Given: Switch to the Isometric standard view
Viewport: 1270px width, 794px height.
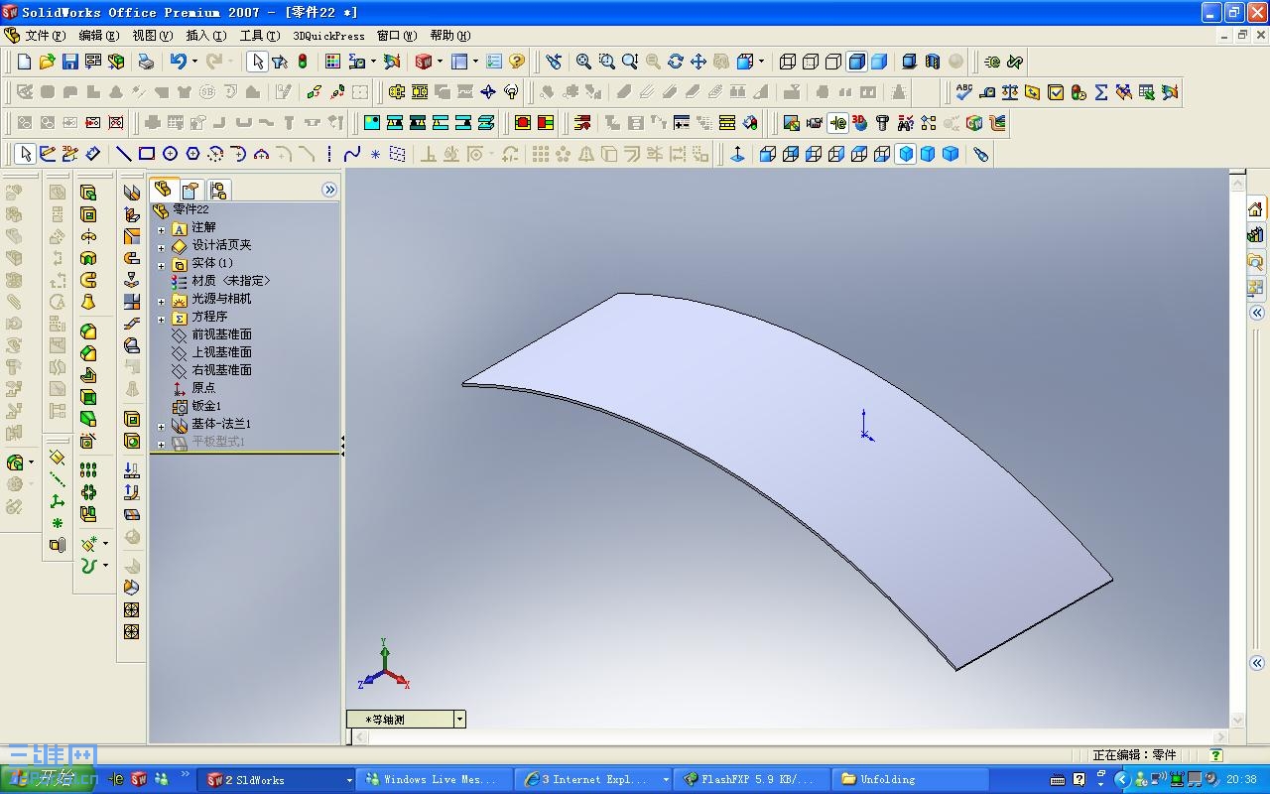Looking at the screenshot, I should pos(906,154).
